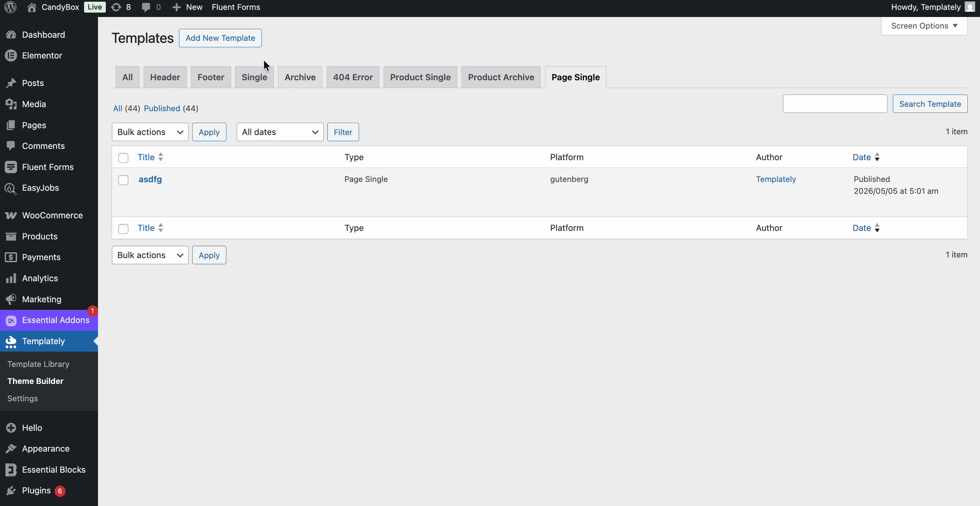Switch to the 404 Error tab
This screenshot has height=506, width=980.
tap(353, 77)
